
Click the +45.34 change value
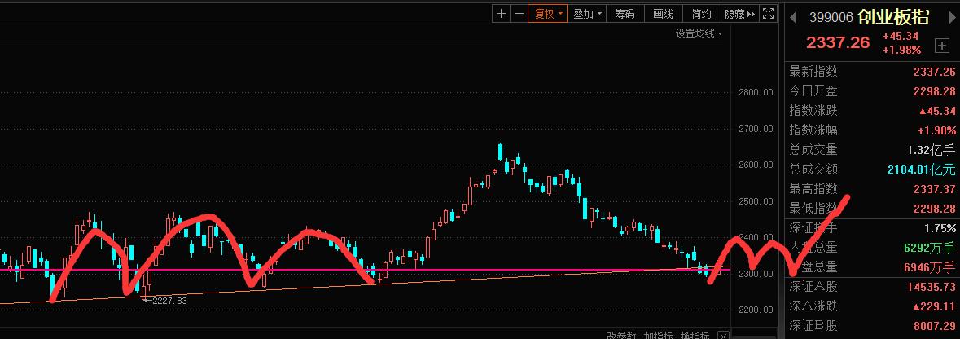coord(900,36)
